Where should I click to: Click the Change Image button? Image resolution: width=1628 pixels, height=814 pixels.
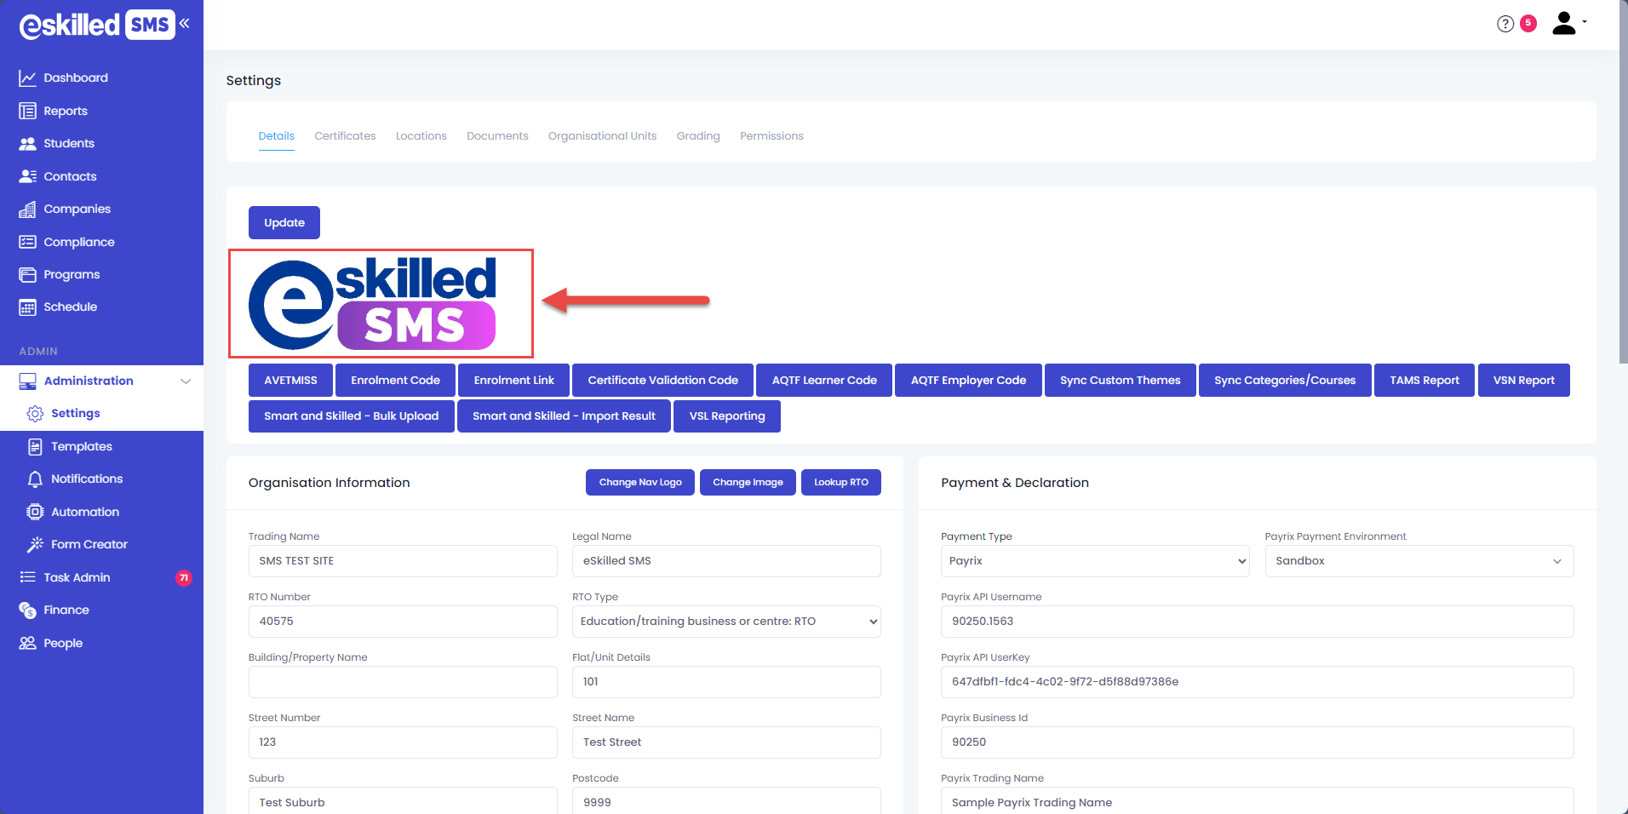coord(748,482)
